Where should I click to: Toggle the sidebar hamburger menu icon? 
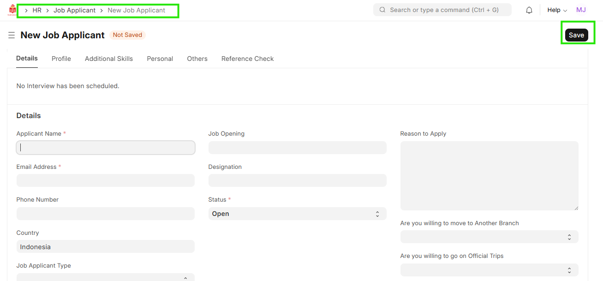pyautogui.click(x=12, y=35)
